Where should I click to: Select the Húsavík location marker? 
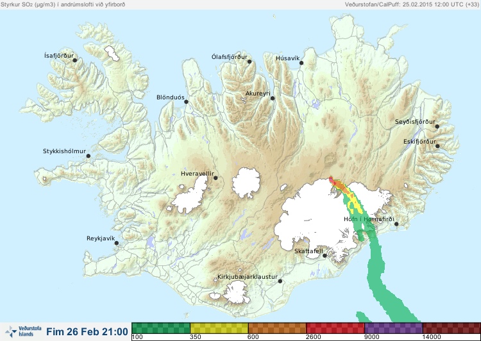[x=301, y=63]
